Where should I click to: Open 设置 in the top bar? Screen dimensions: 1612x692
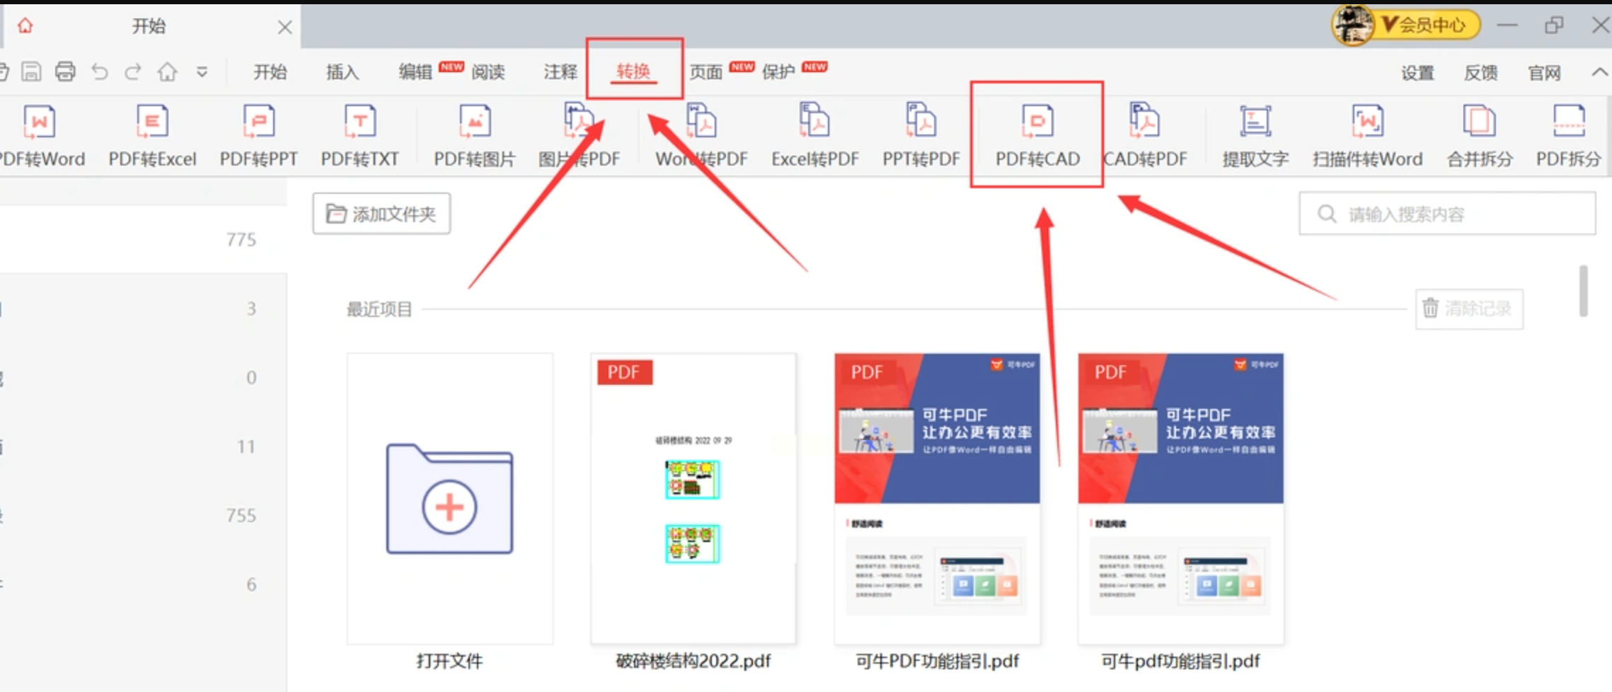pos(1417,73)
